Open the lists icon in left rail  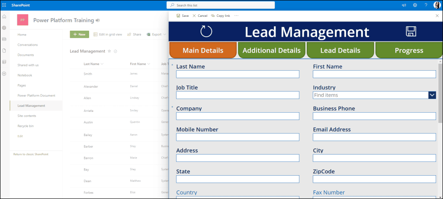pyautogui.click(x=4, y=62)
